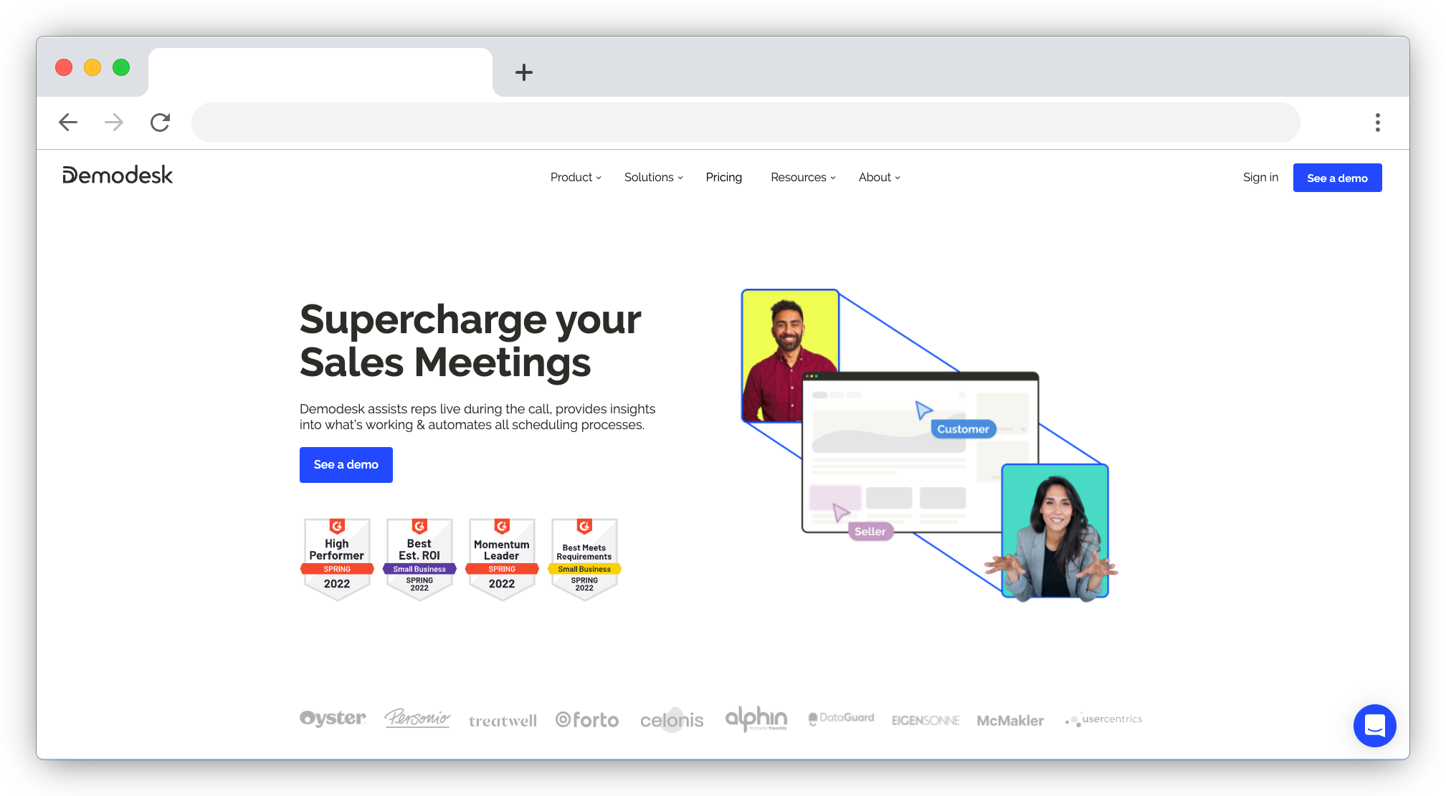1446x796 pixels.
Task: Click the Sign in link
Action: point(1260,178)
